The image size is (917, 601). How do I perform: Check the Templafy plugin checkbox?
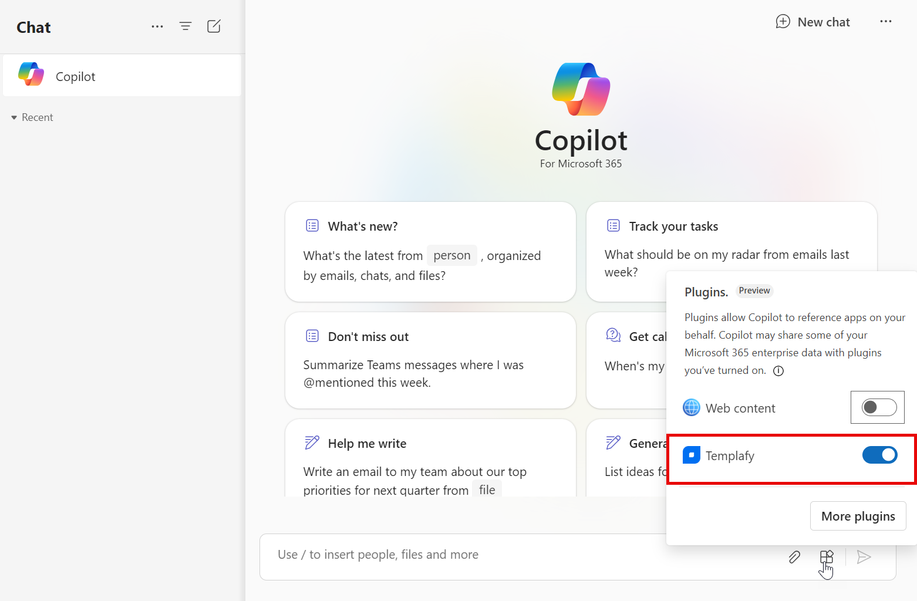(692, 454)
